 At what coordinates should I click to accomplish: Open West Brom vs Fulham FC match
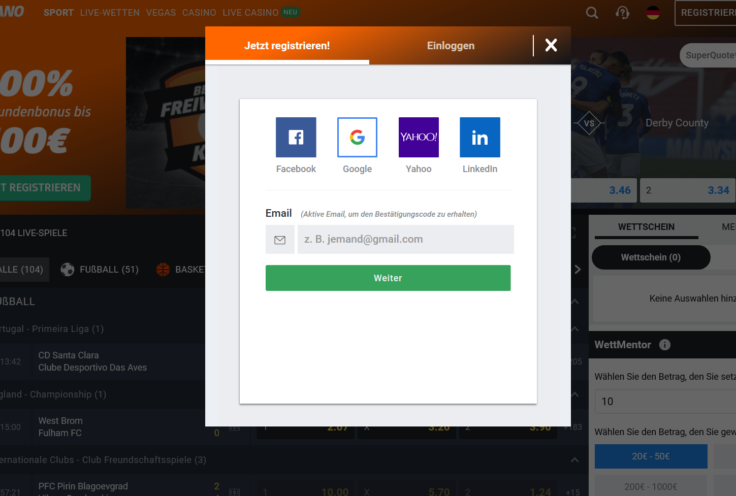click(x=60, y=427)
